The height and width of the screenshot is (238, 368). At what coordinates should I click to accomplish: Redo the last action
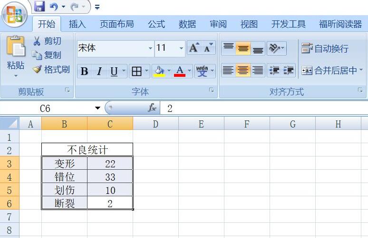pyautogui.click(x=75, y=7)
